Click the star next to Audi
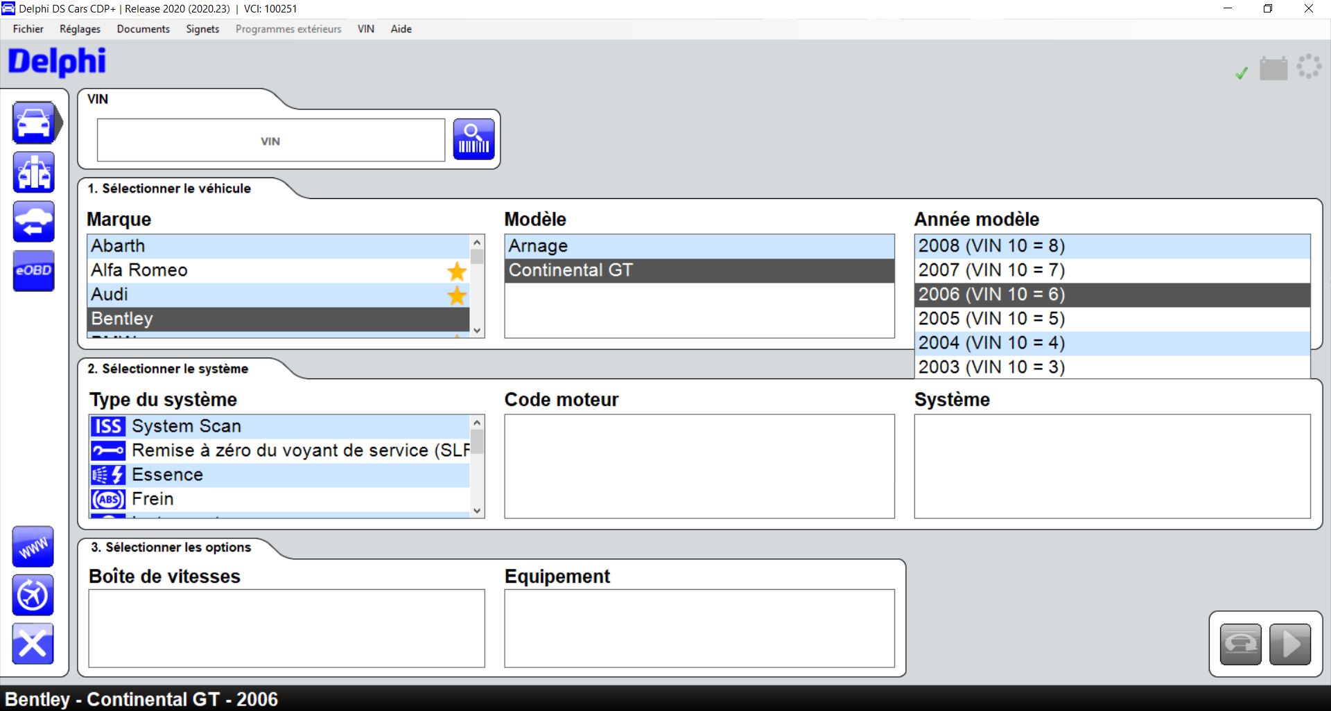Image resolution: width=1331 pixels, height=711 pixels. 457,296
